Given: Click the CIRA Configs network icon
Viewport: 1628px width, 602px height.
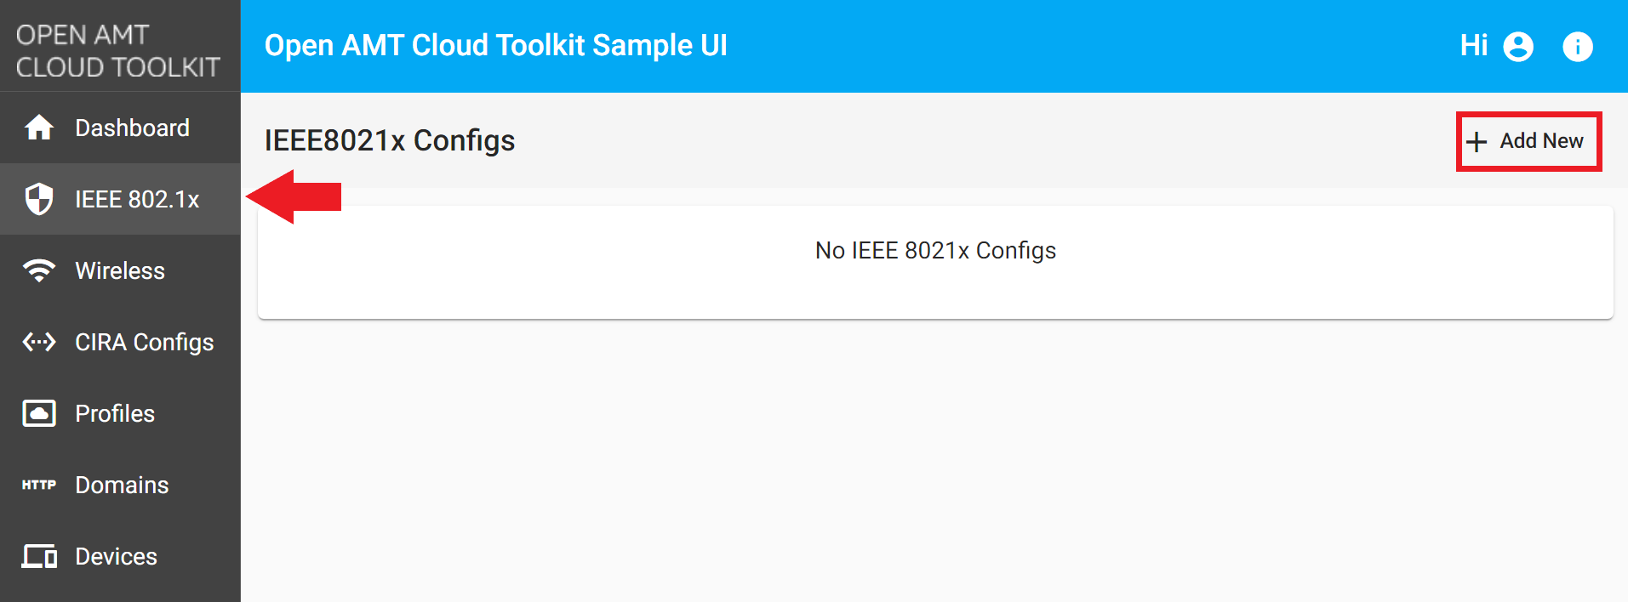Looking at the screenshot, I should tap(38, 342).
